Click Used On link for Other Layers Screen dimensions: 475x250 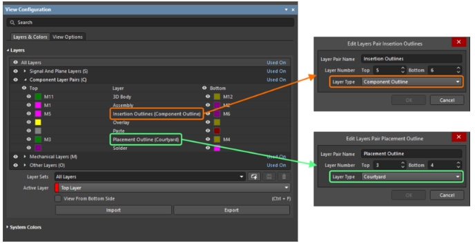pos(276,165)
